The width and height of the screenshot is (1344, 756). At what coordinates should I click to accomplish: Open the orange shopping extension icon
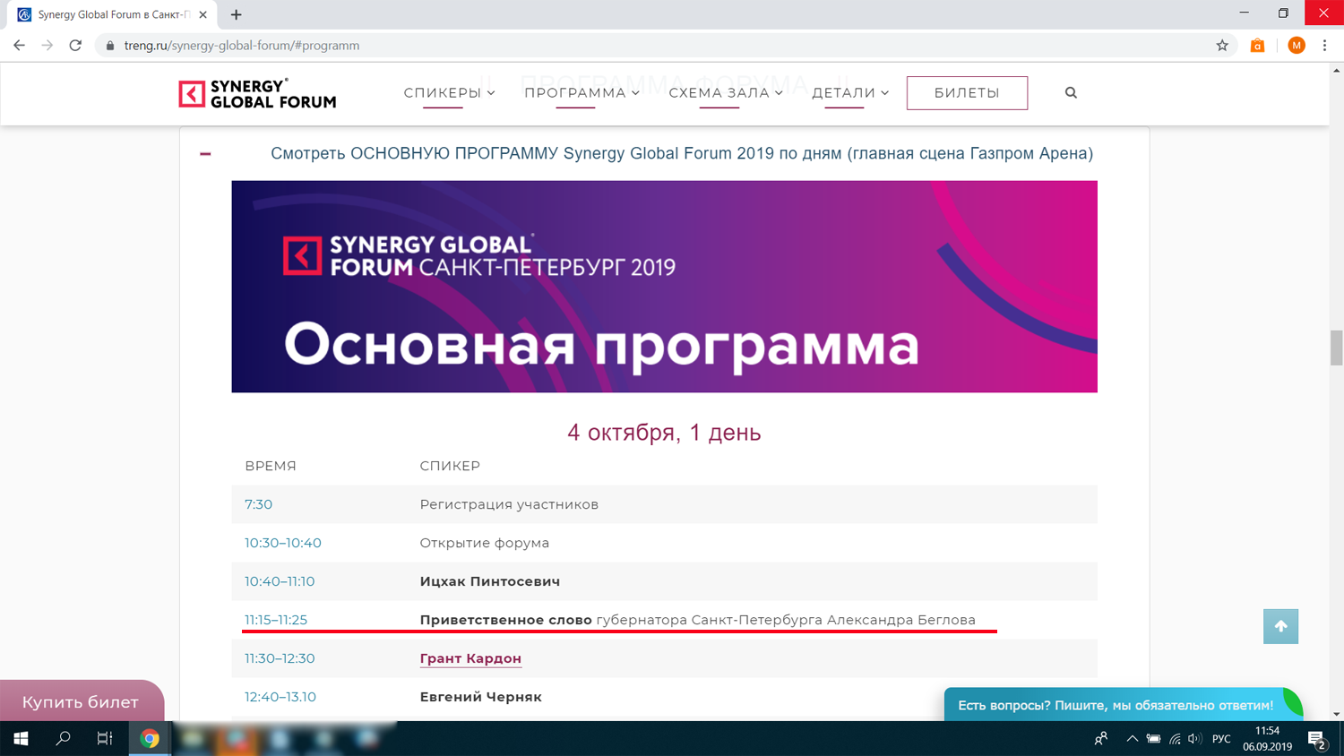pyautogui.click(x=1257, y=45)
